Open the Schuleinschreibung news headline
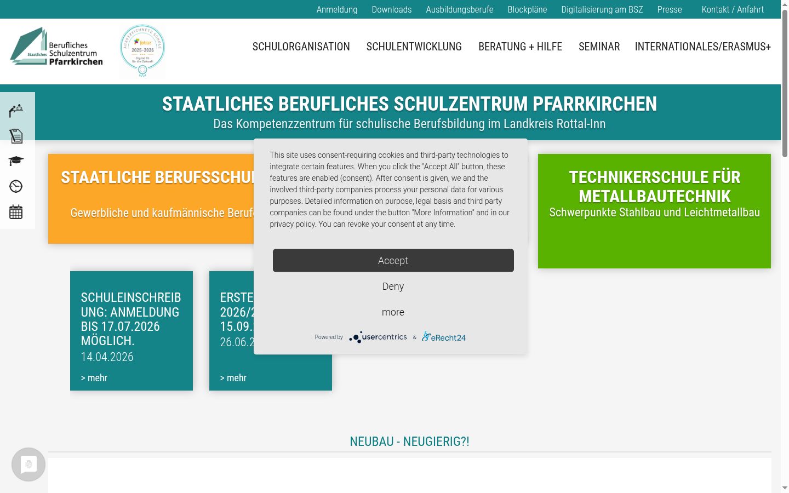 pyautogui.click(x=131, y=319)
